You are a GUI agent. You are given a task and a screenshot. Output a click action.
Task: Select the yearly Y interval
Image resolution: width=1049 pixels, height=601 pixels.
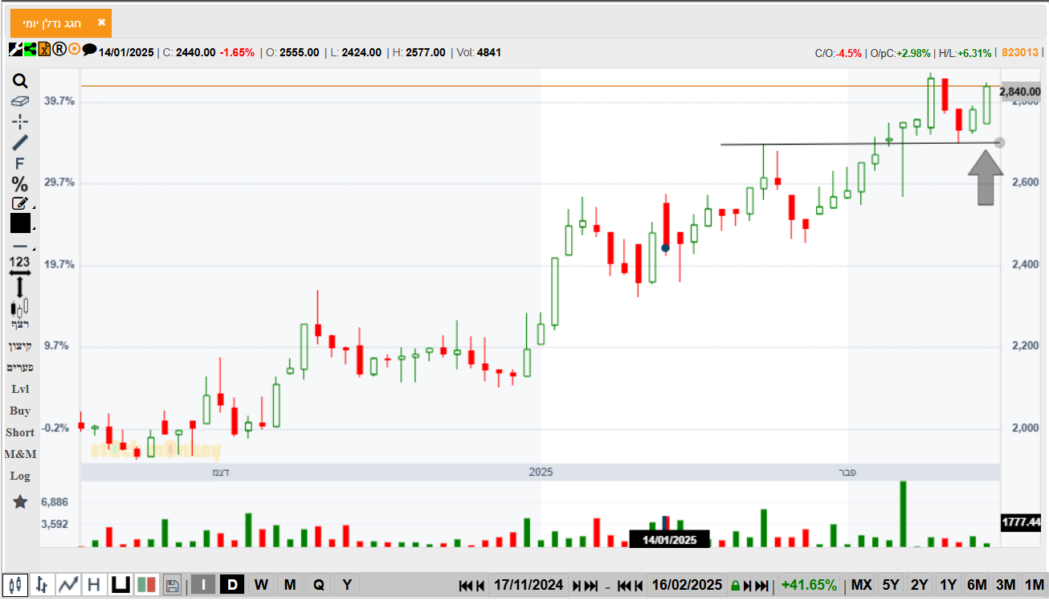[347, 585]
